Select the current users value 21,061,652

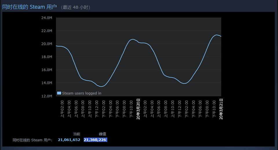[x=69, y=140]
